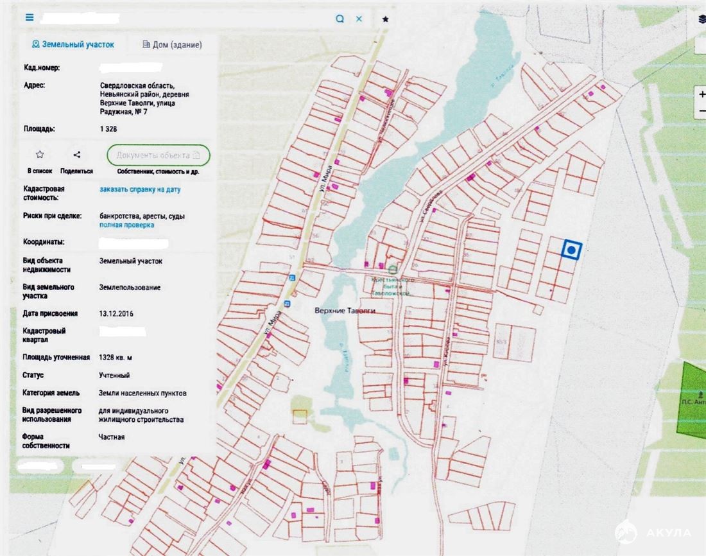706x556 pixels.
Task: Click the dark green П.С. area on map
Action: click(x=692, y=398)
